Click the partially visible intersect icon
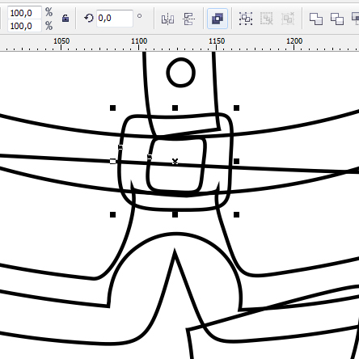The width and height of the screenshot is (359, 359). [x=355, y=18]
